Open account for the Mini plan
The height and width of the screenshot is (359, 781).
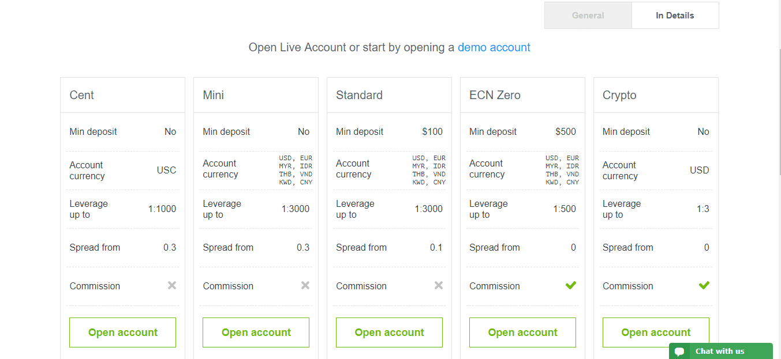pyautogui.click(x=256, y=332)
